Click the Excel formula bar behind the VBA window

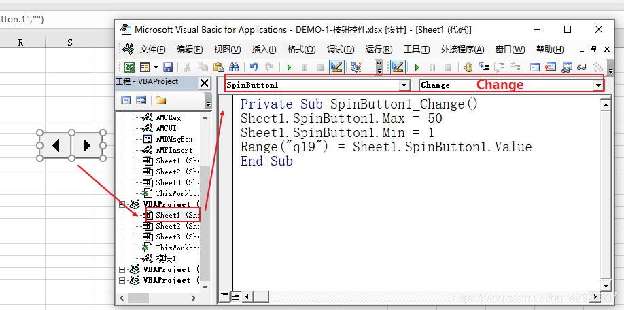(57, 20)
